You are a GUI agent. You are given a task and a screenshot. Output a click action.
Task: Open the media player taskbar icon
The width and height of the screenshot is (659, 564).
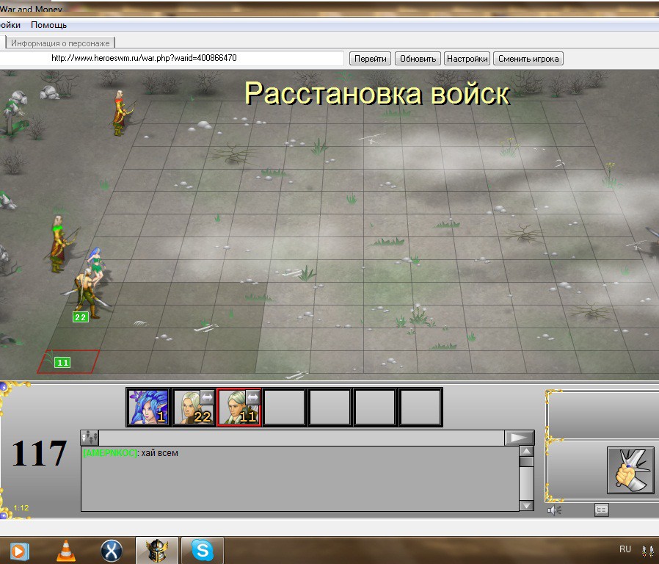pos(19,551)
